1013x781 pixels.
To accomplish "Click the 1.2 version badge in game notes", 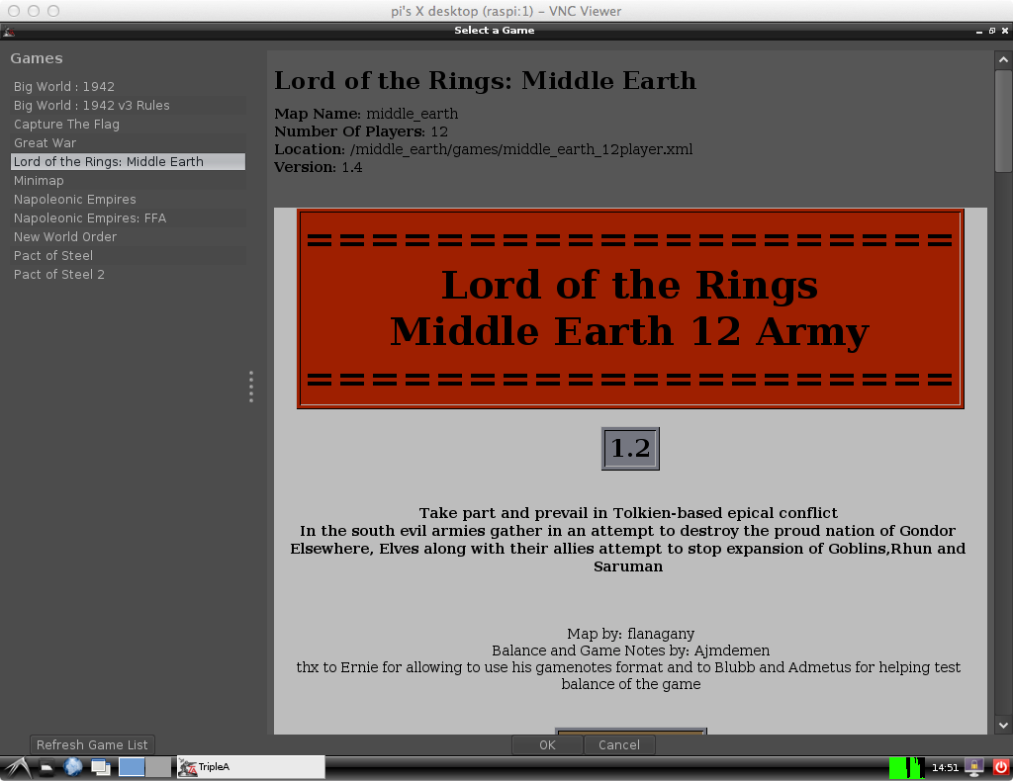I will [x=630, y=449].
